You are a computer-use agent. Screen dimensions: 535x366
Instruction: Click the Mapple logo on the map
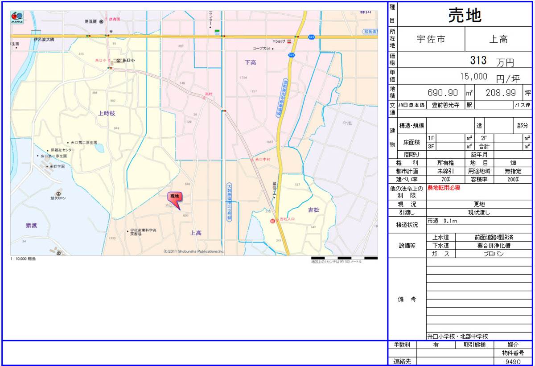tap(17, 18)
